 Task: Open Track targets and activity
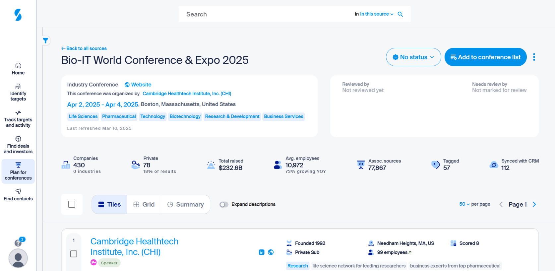coord(18,119)
